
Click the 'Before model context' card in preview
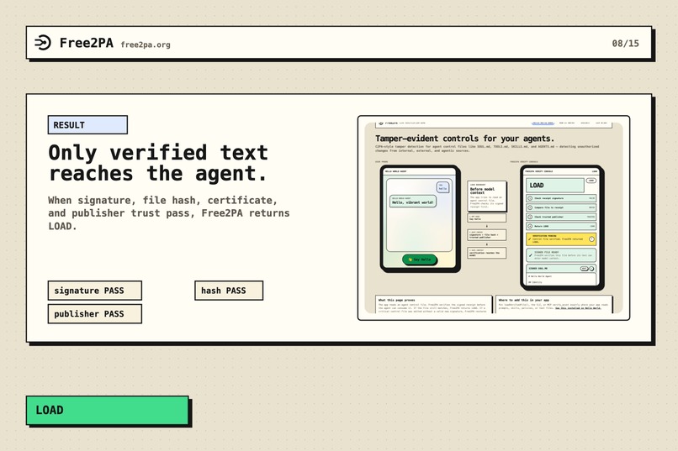(x=486, y=196)
